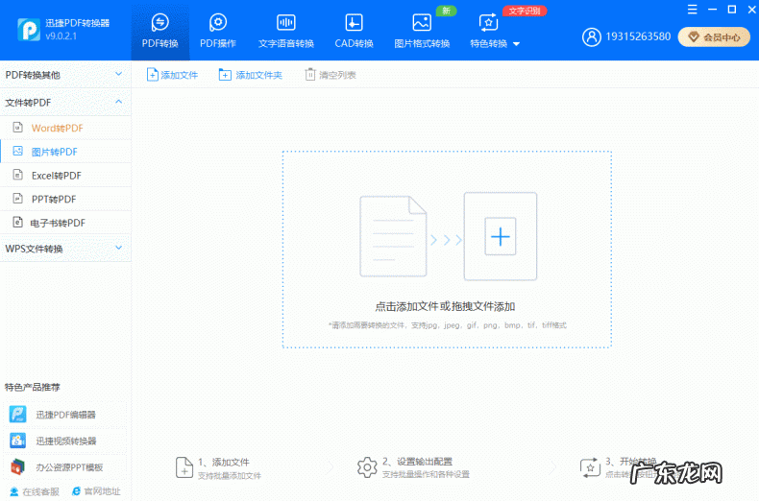
Task: Click the account number 19315263580
Action: pos(638,36)
